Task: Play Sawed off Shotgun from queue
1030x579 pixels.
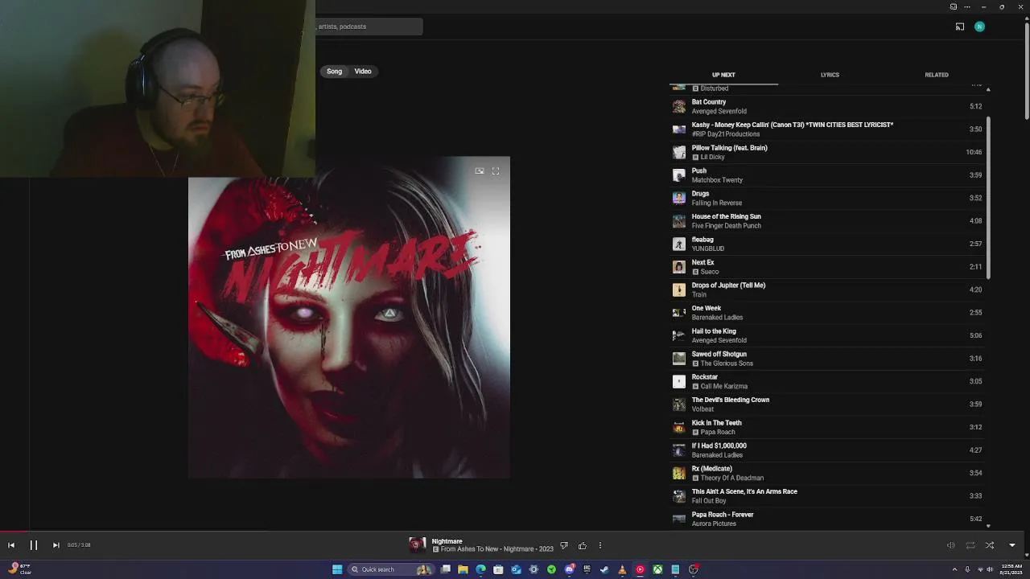Action: click(x=826, y=359)
